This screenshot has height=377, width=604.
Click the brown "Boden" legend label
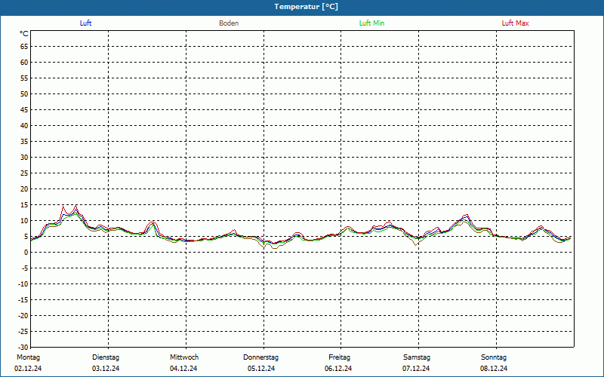pos(229,23)
